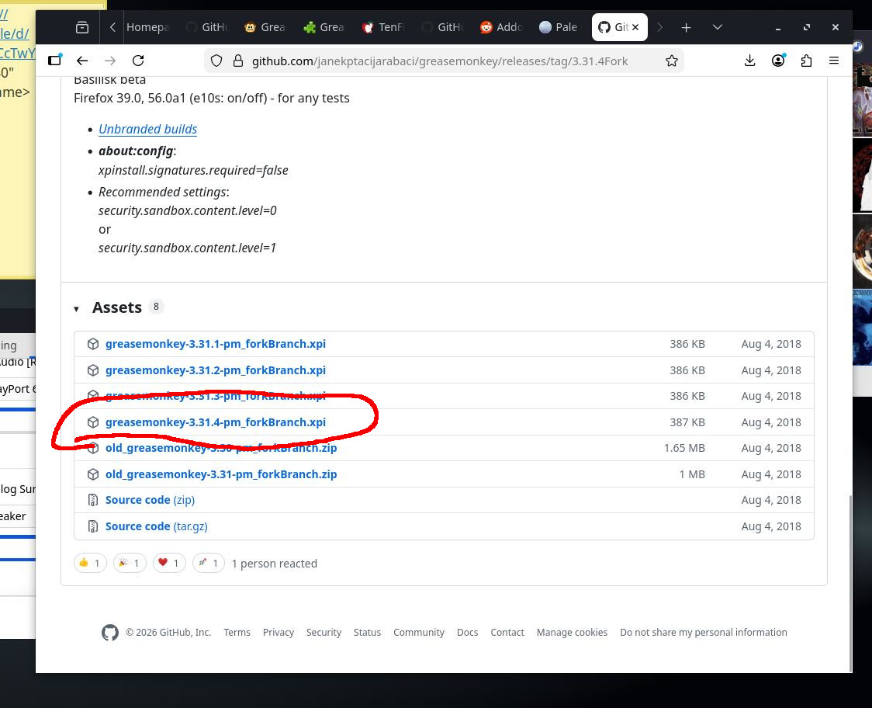View site security padlock info
This screenshot has width=872, height=708.
238,61
